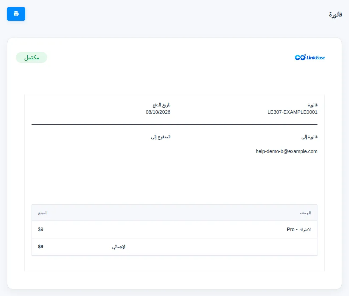
Task: Click the فاتورة label above invoice number
Action: coord(313,105)
